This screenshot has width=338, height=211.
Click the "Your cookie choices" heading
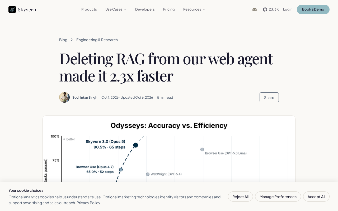point(26,190)
